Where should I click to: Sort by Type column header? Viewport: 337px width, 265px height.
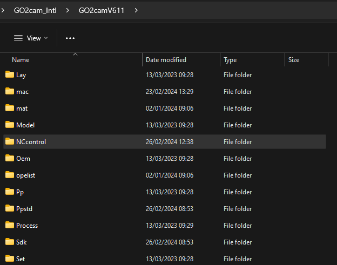[230, 60]
